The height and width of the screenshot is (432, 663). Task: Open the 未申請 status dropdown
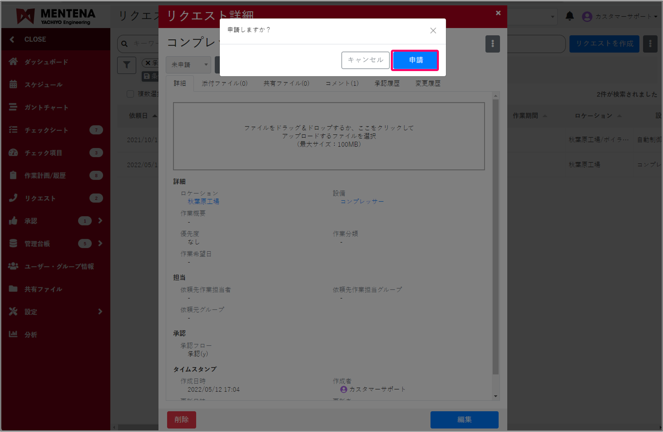188,65
